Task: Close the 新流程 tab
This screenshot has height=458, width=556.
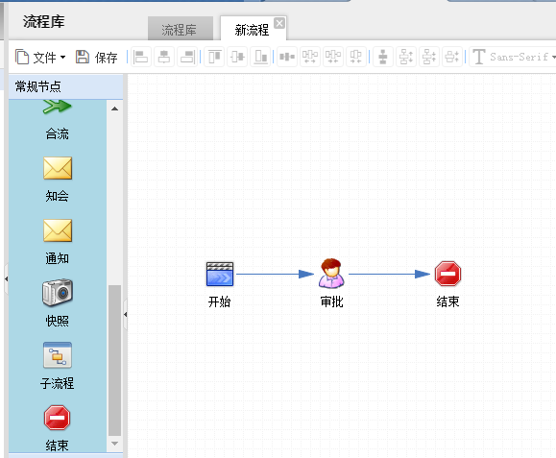Action: point(279,23)
